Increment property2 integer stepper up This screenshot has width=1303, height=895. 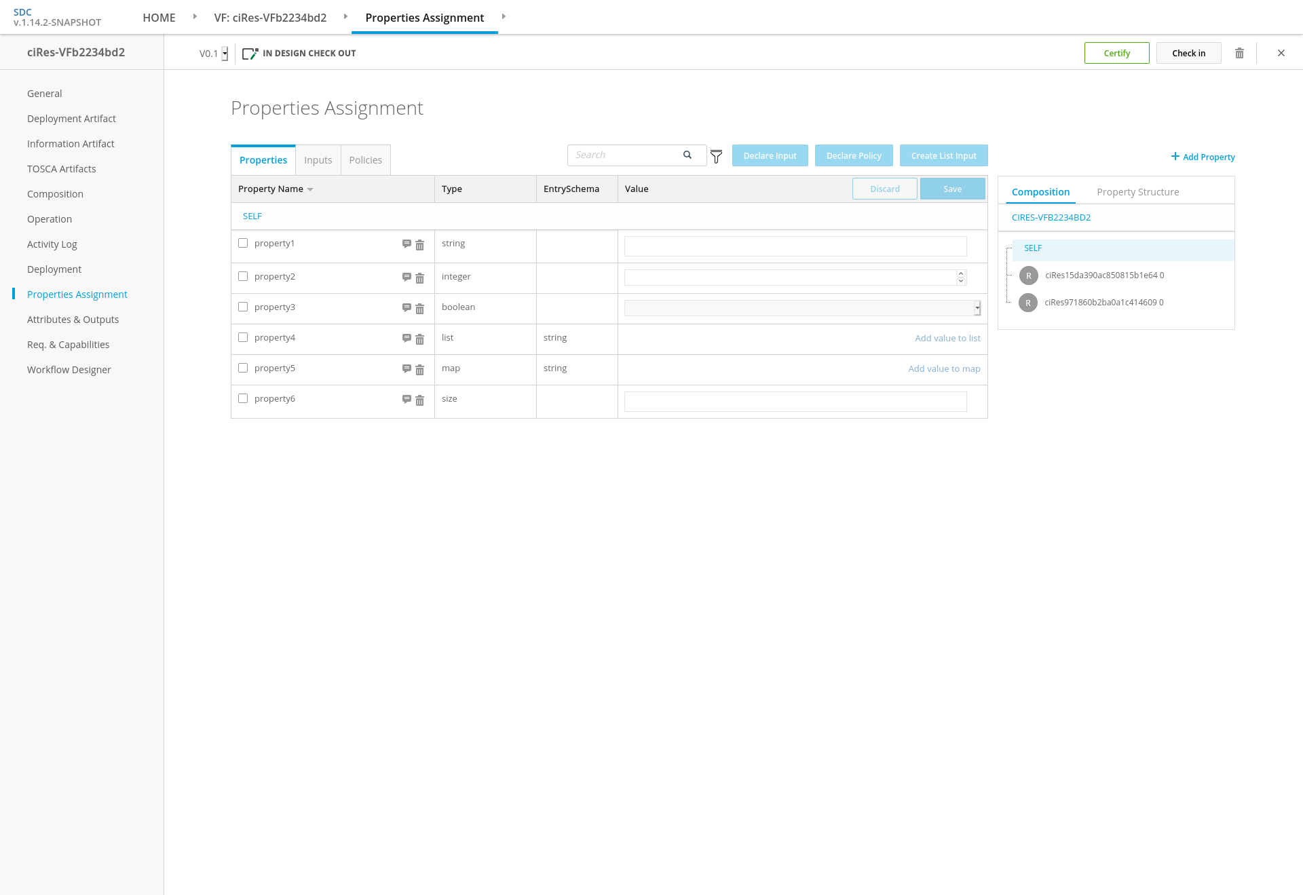point(961,273)
